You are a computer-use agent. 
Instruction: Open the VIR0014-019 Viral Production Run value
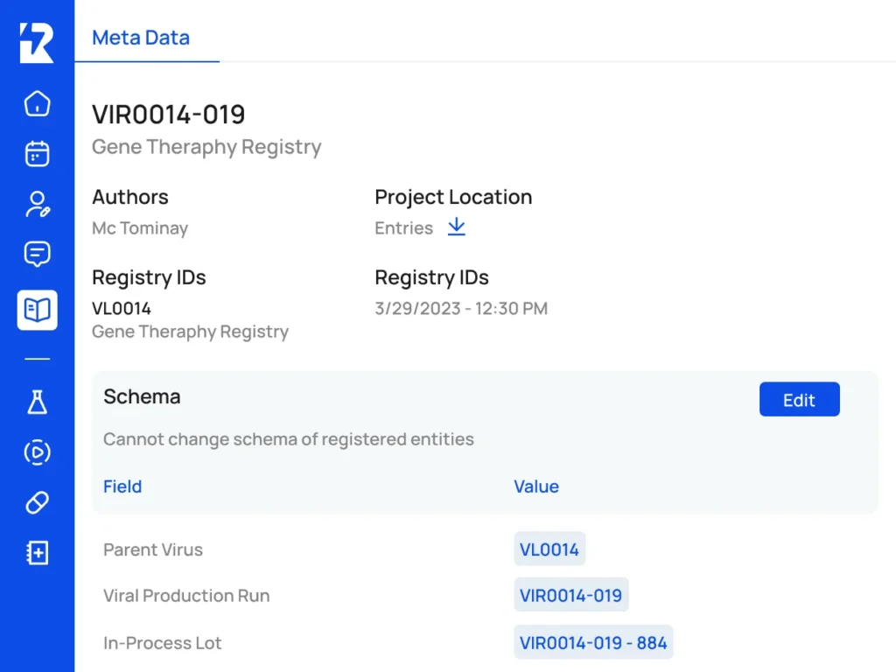coord(570,595)
